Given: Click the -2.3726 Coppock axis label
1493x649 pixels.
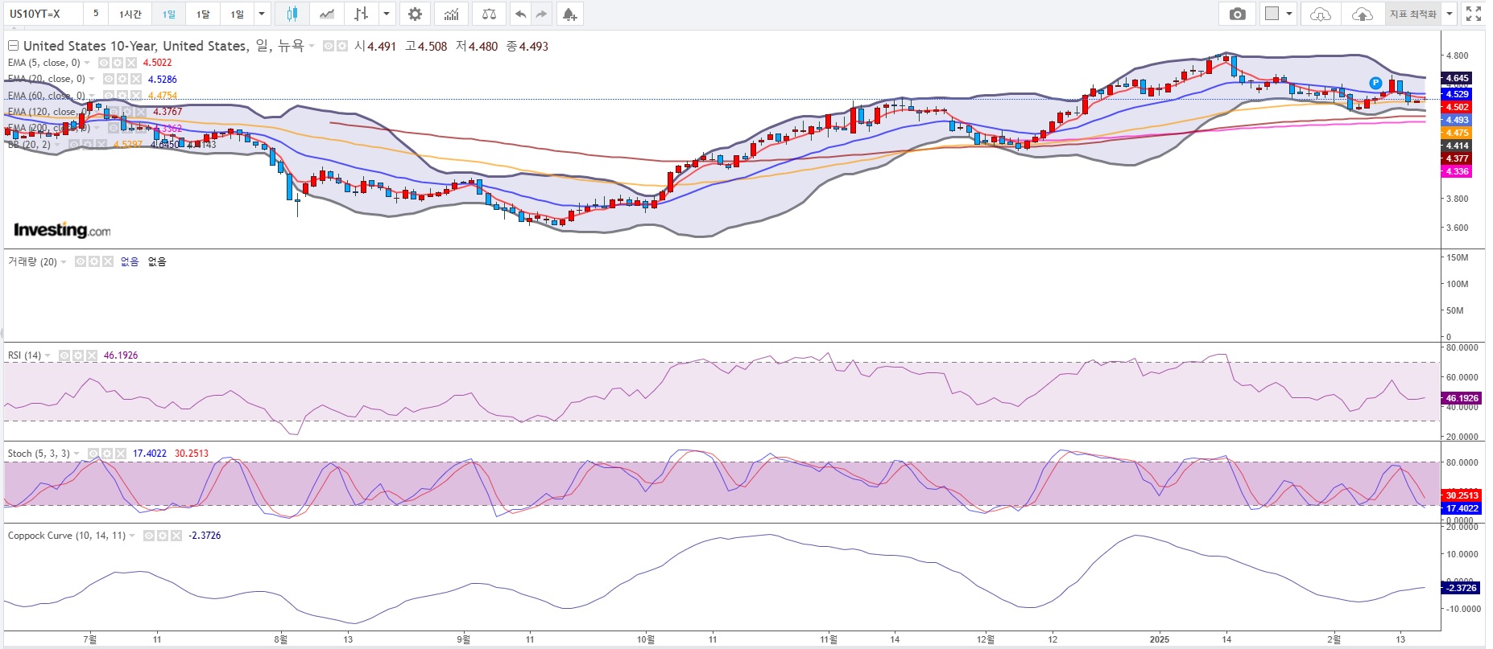Looking at the screenshot, I should click(x=1462, y=588).
